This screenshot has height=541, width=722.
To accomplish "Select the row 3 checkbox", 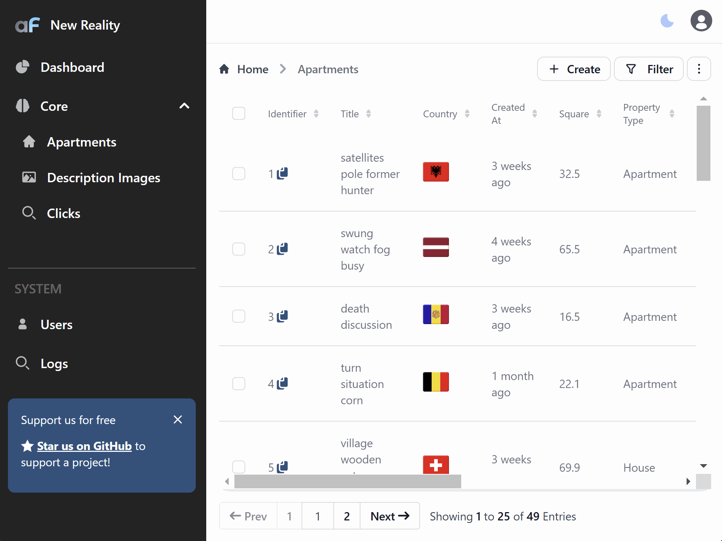I will (239, 316).
